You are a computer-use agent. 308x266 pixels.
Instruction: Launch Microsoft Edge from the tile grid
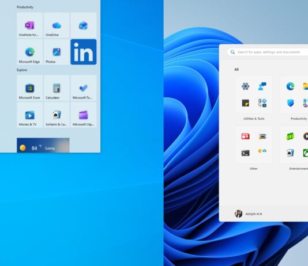pos(29,52)
